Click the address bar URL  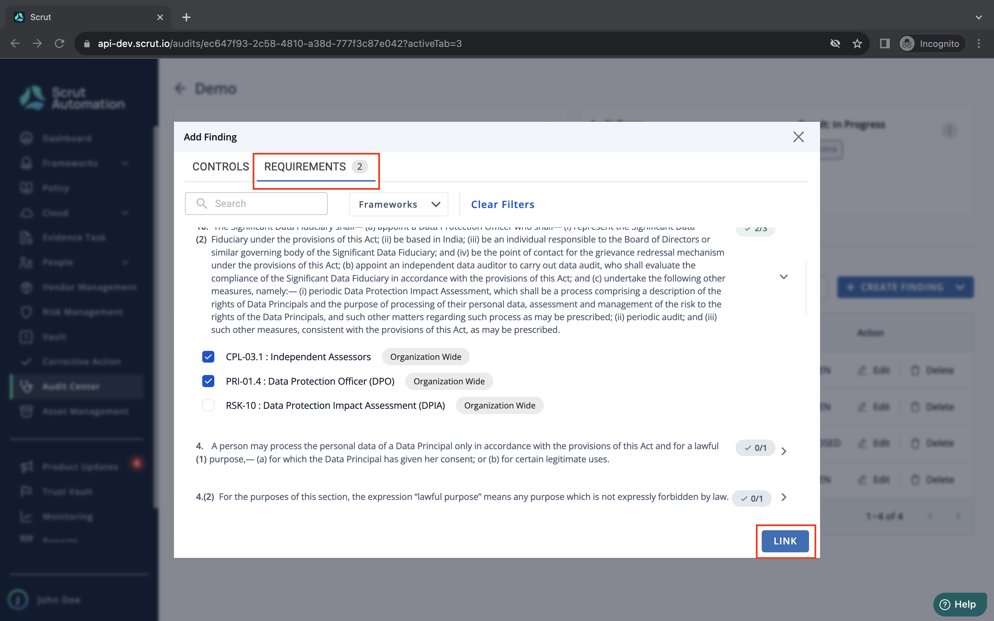(280, 43)
